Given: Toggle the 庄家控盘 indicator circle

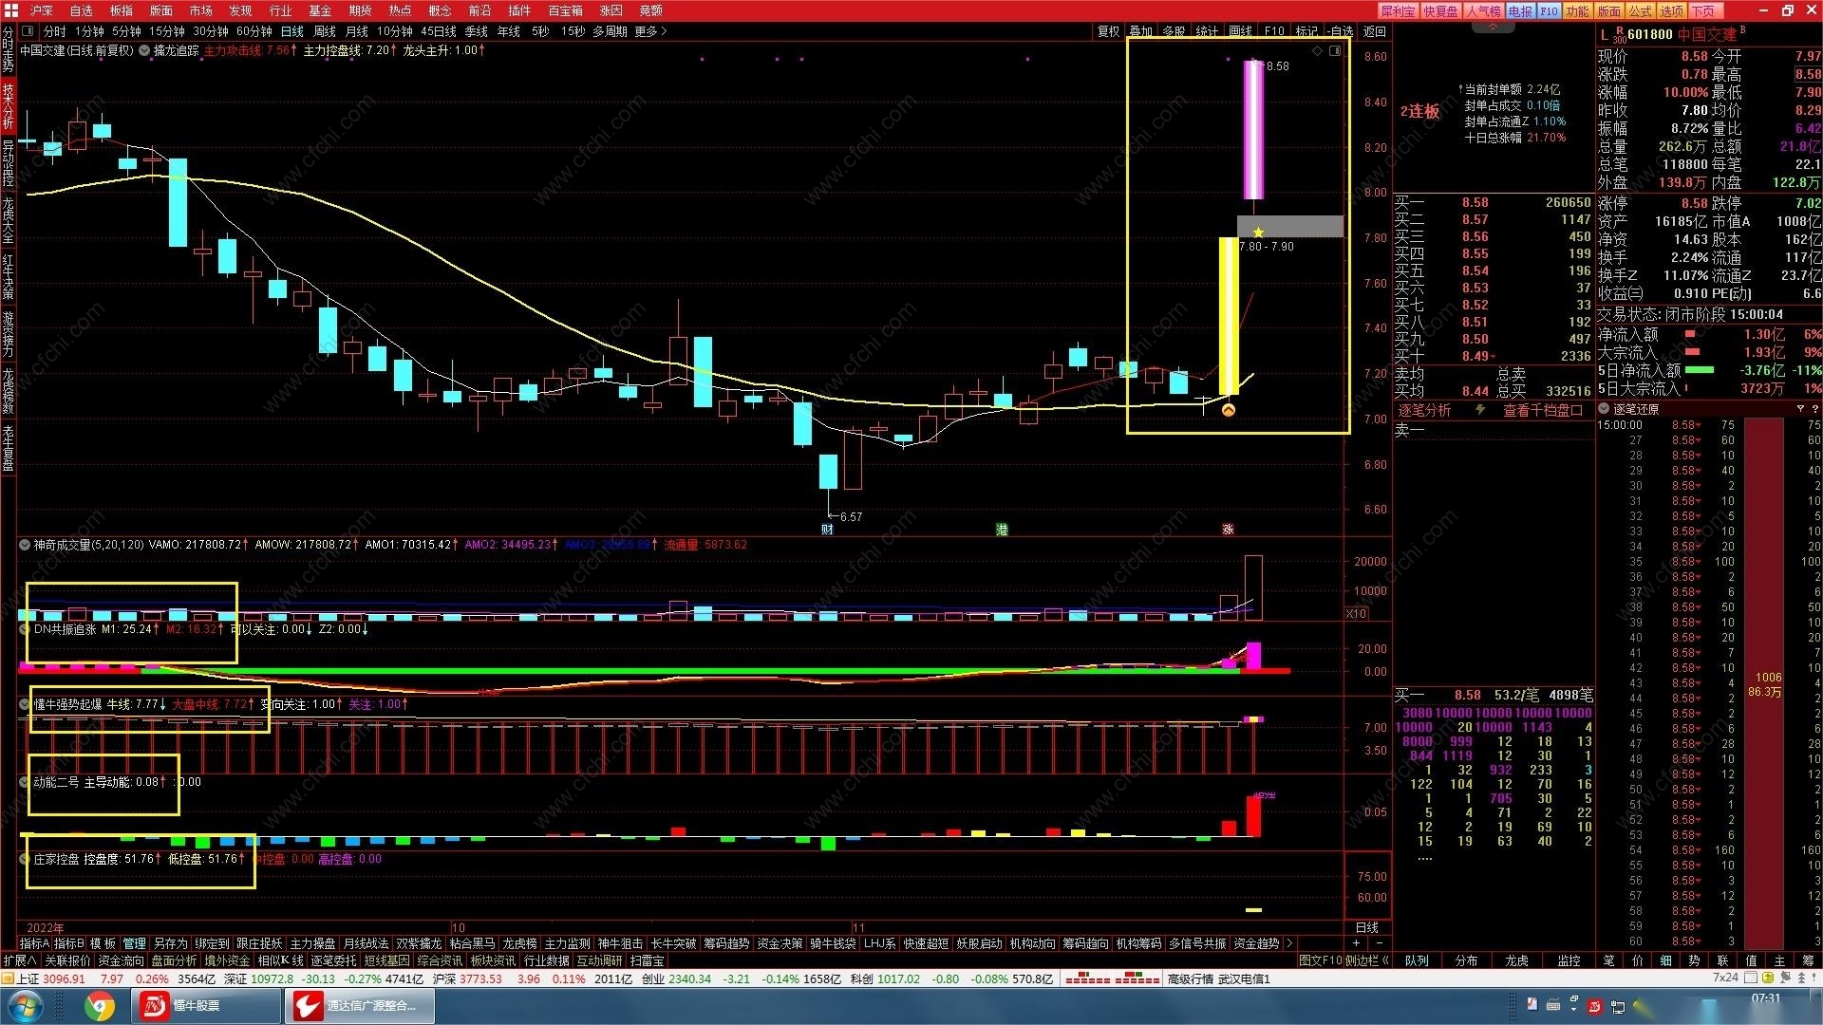Looking at the screenshot, I should point(24,859).
